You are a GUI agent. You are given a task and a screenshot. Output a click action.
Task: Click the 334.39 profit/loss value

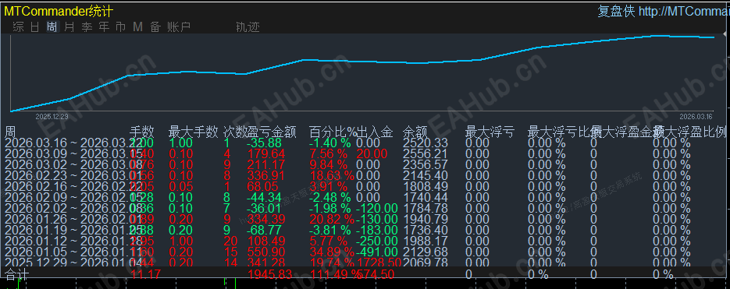tap(265, 220)
